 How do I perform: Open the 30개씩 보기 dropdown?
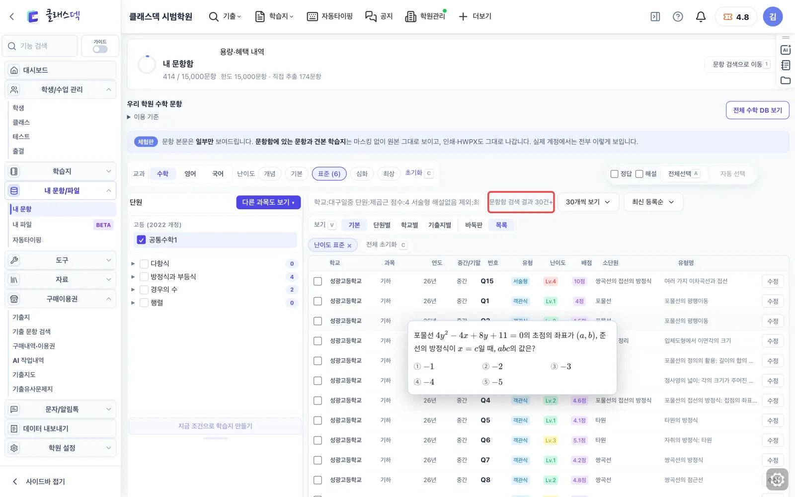click(588, 202)
